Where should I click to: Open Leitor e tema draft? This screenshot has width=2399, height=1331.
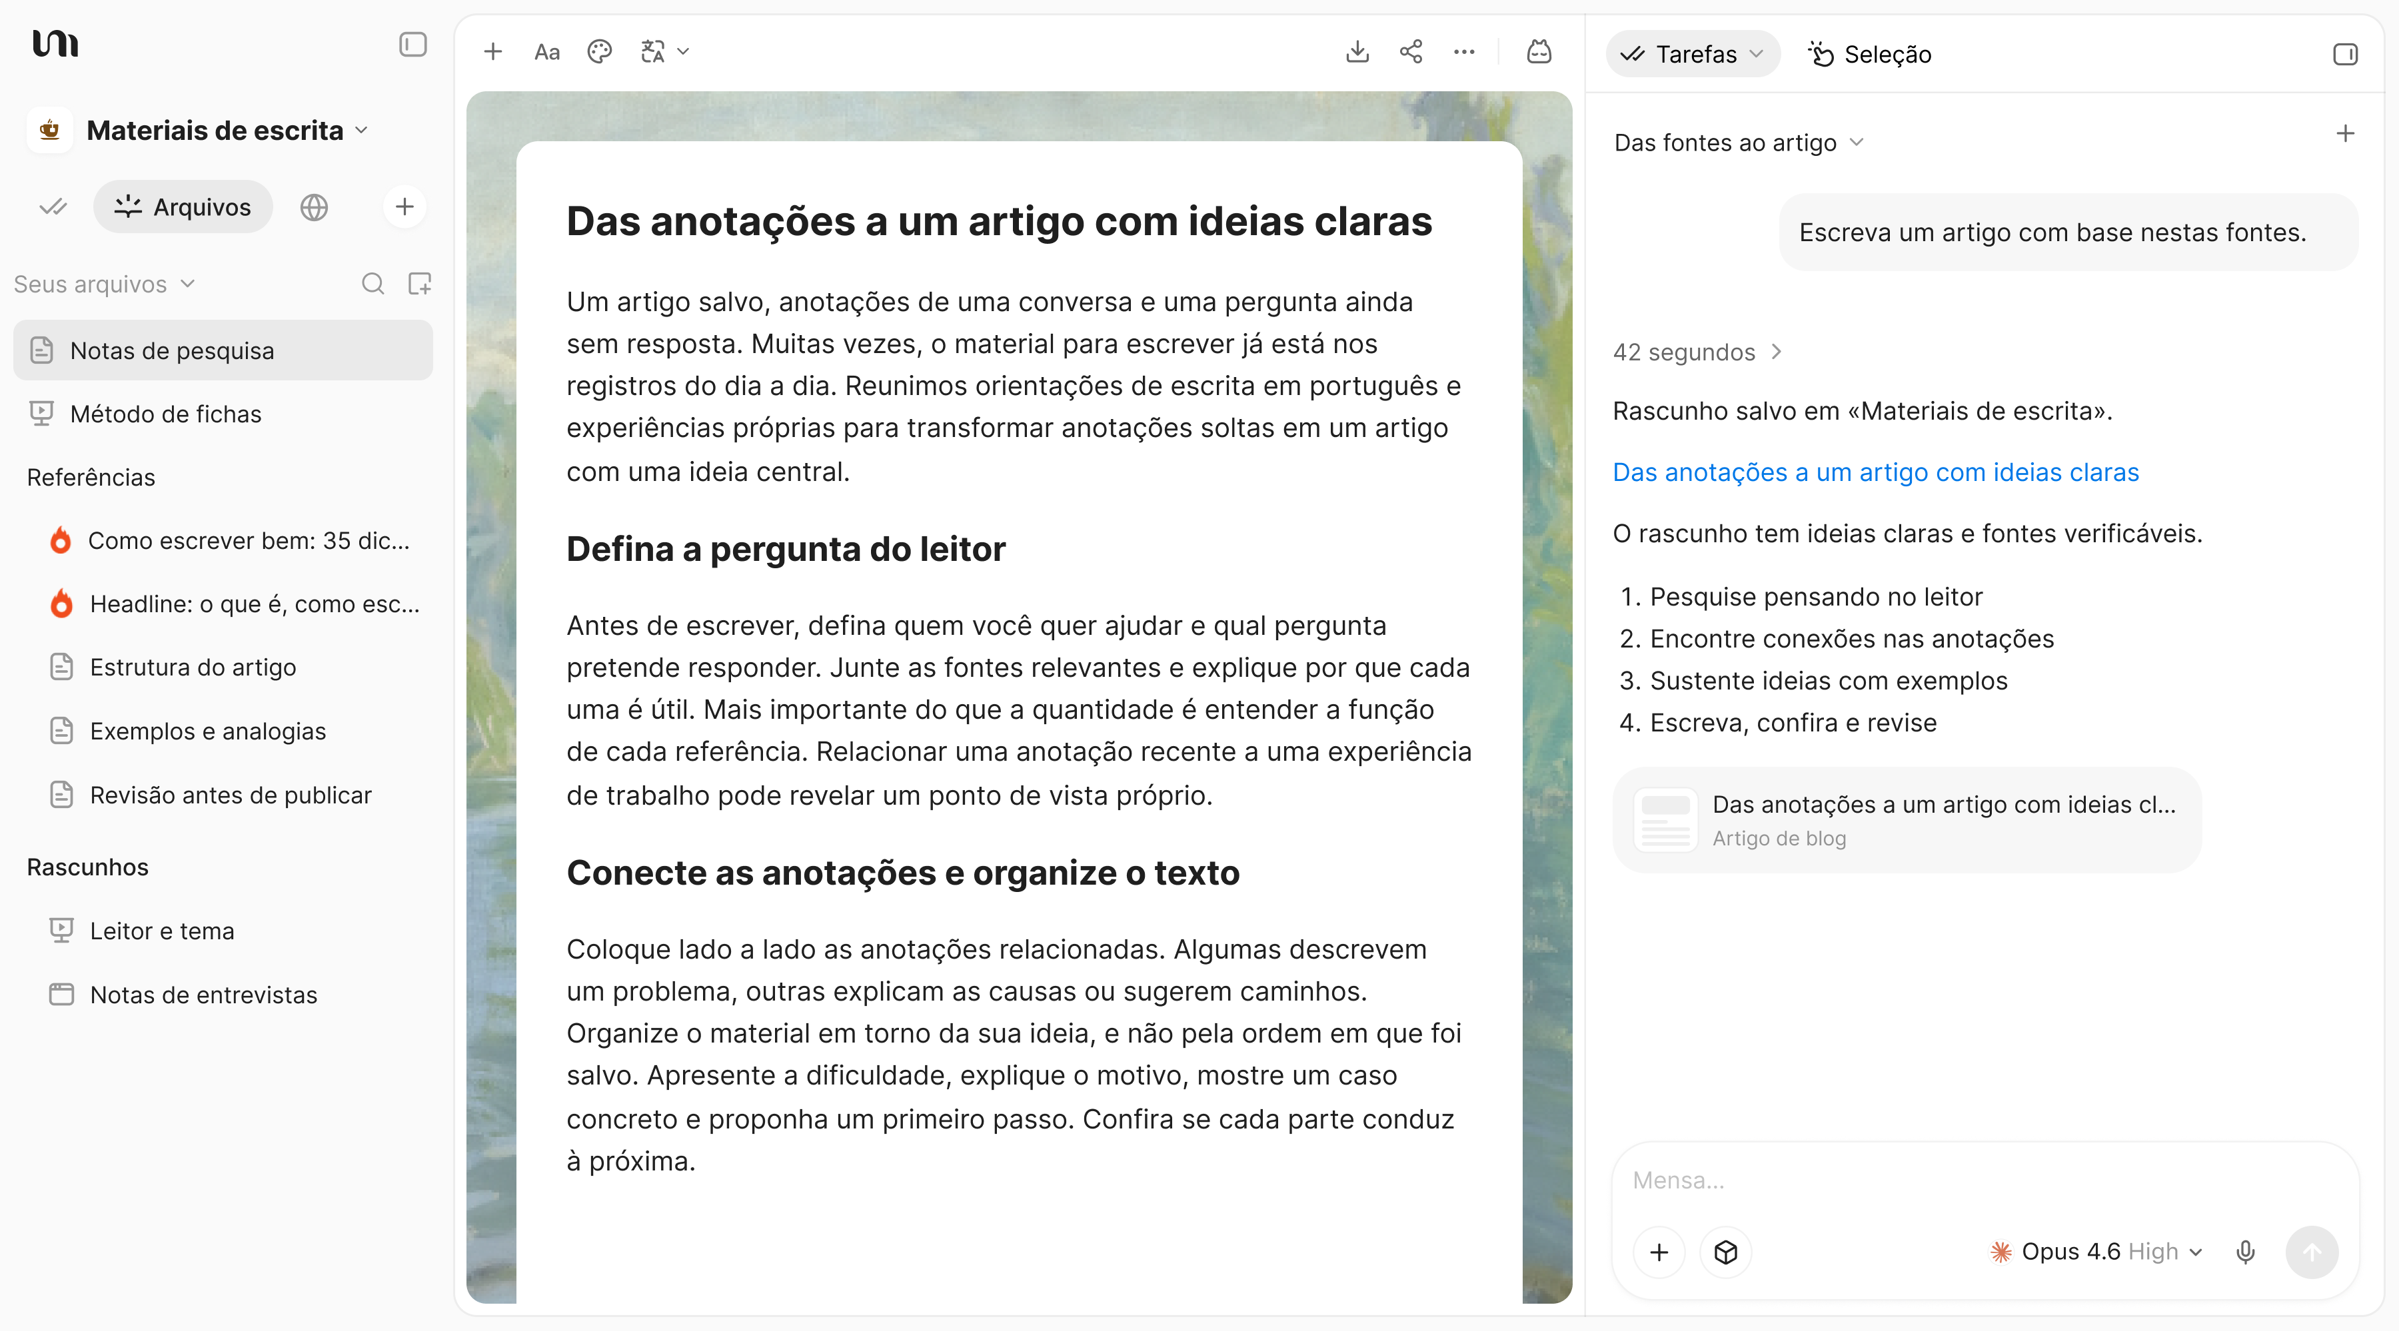[x=234, y=932]
